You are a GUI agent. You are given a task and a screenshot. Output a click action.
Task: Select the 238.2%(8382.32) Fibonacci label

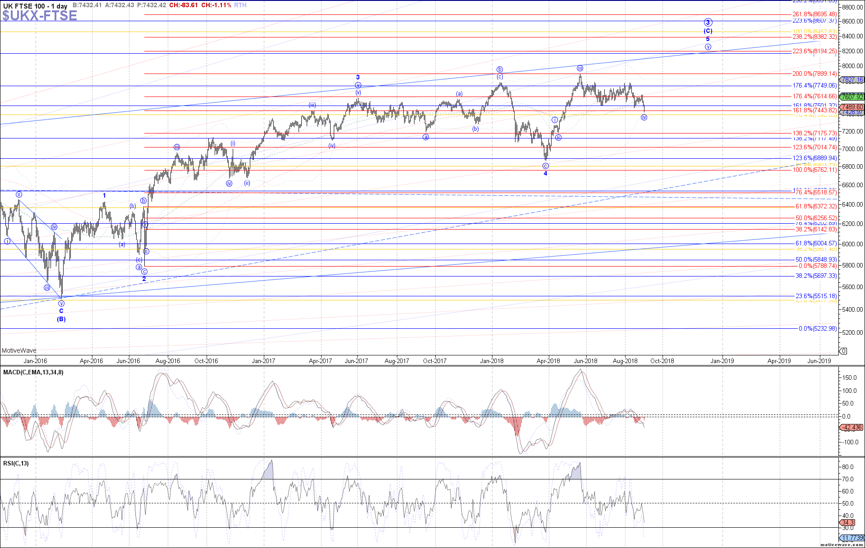click(x=814, y=37)
